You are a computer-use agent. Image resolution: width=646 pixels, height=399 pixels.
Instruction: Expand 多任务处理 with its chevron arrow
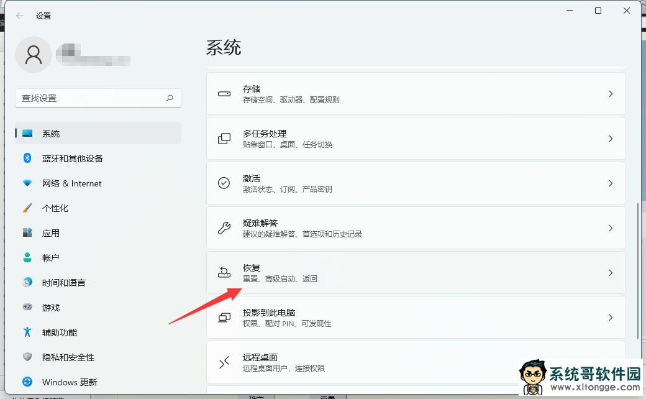[x=611, y=139]
